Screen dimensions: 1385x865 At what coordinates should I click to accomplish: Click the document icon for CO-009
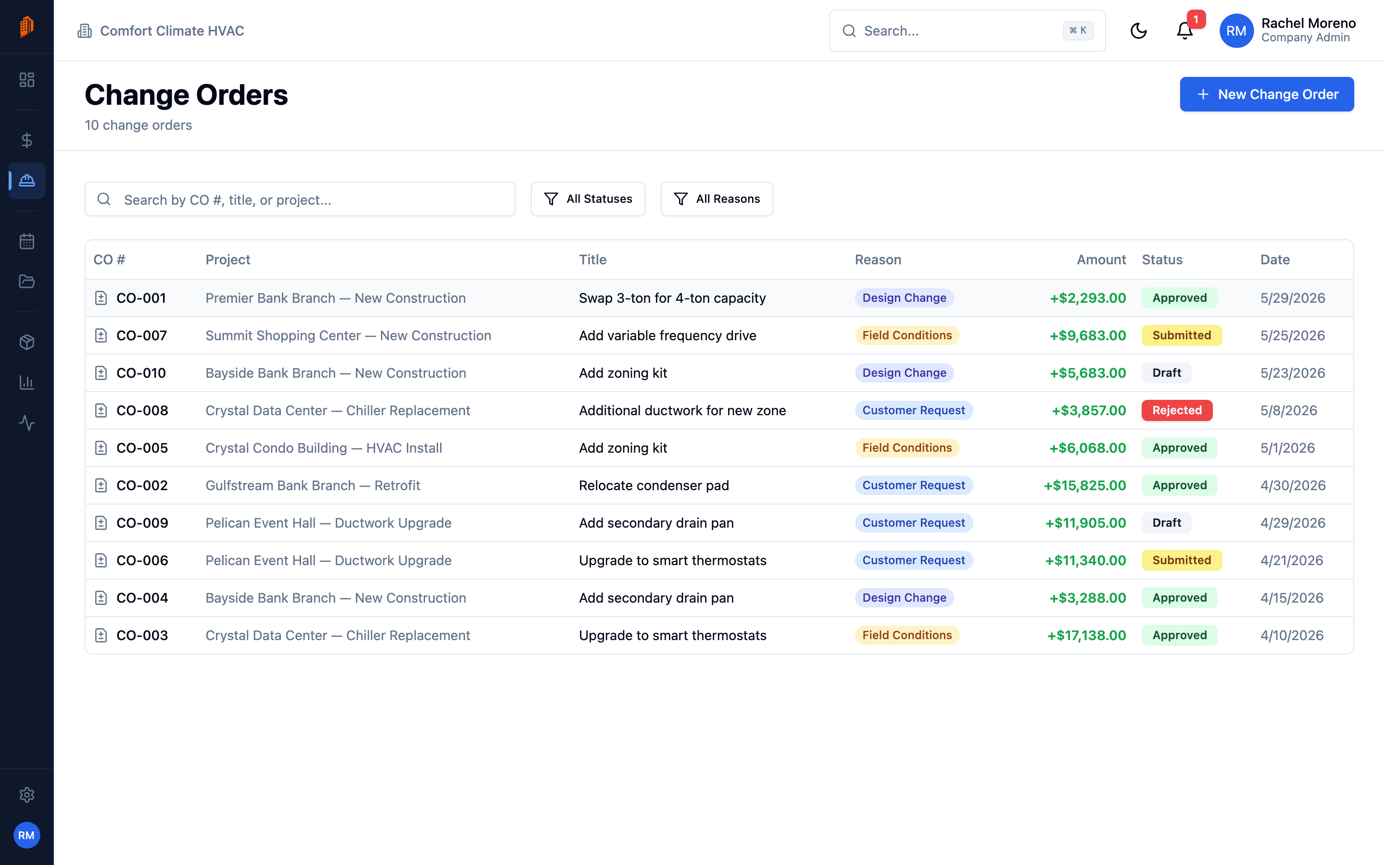pos(101,523)
